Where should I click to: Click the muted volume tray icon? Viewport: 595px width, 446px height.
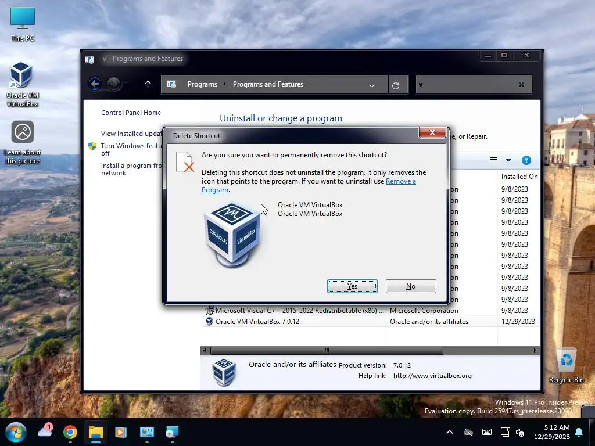(x=520, y=432)
